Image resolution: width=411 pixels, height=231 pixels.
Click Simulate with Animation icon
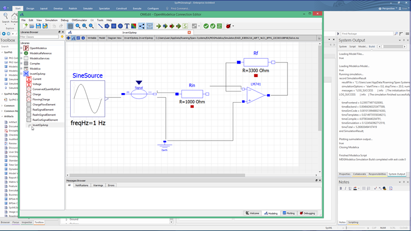[x=179, y=26]
